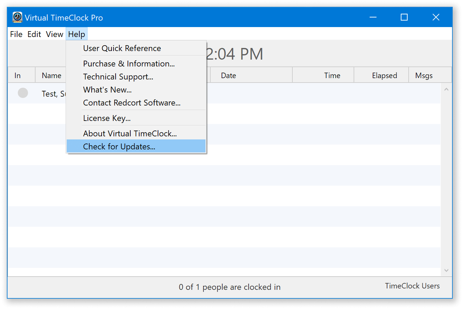Click the scrollbar up arrow
463x309 pixels.
[x=446, y=89]
